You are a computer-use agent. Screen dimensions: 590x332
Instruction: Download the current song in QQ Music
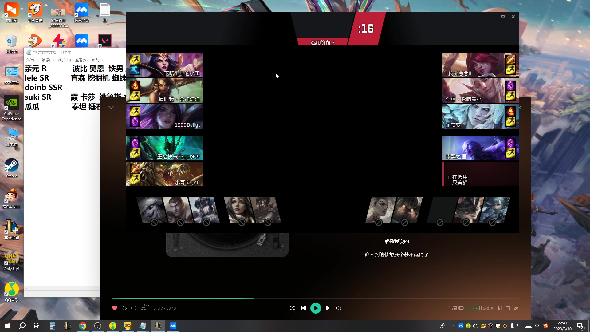124,308
